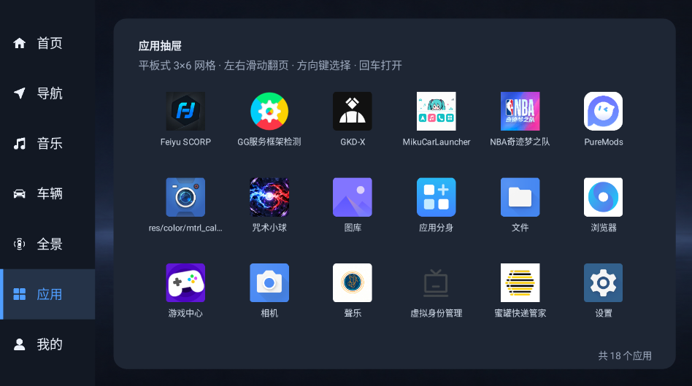Go to 首页 home in sidebar
The width and height of the screenshot is (692, 386).
[47, 43]
